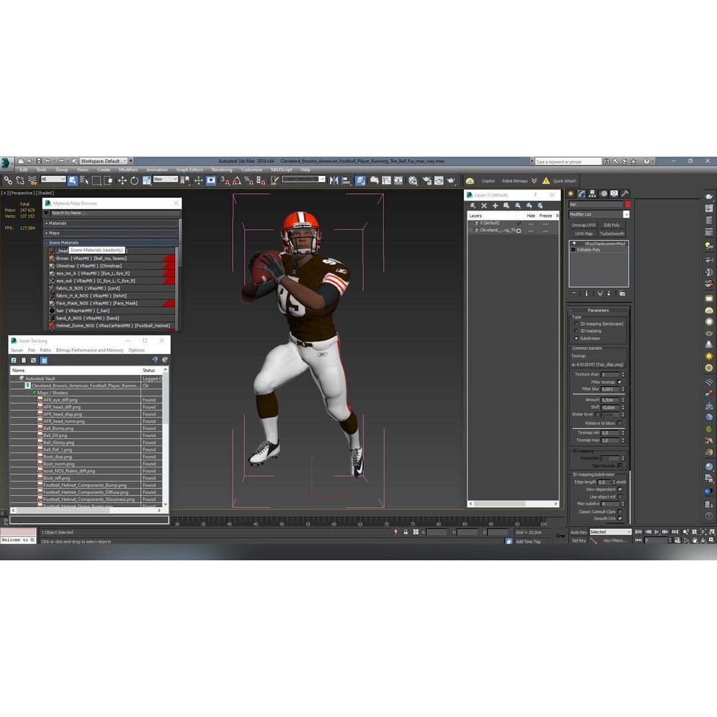Toggle Filter texmap checkbox
Image resolution: width=717 pixels, height=717 pixels.
(x=619, y=382)
